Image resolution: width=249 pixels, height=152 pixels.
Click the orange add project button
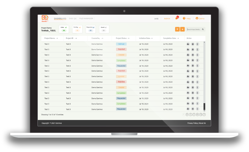click(183, 29)
